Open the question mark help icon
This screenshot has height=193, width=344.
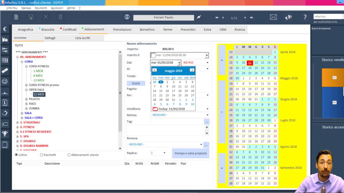(305, 17)
